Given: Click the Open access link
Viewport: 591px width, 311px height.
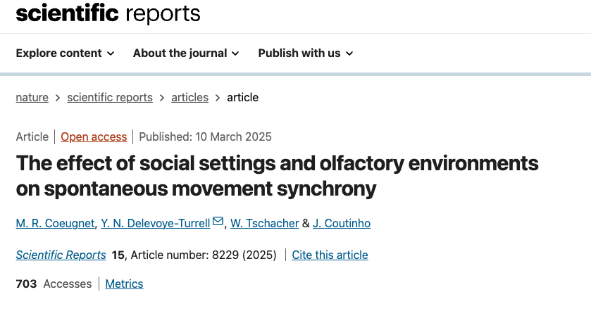Looking at the screenshot, I should [x=94, y=137].
